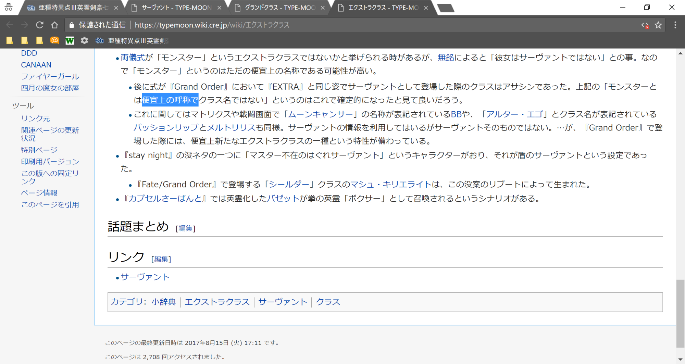Open the new tab button
The height and width of the screenshot is (364, 685).
pos(446,8)
